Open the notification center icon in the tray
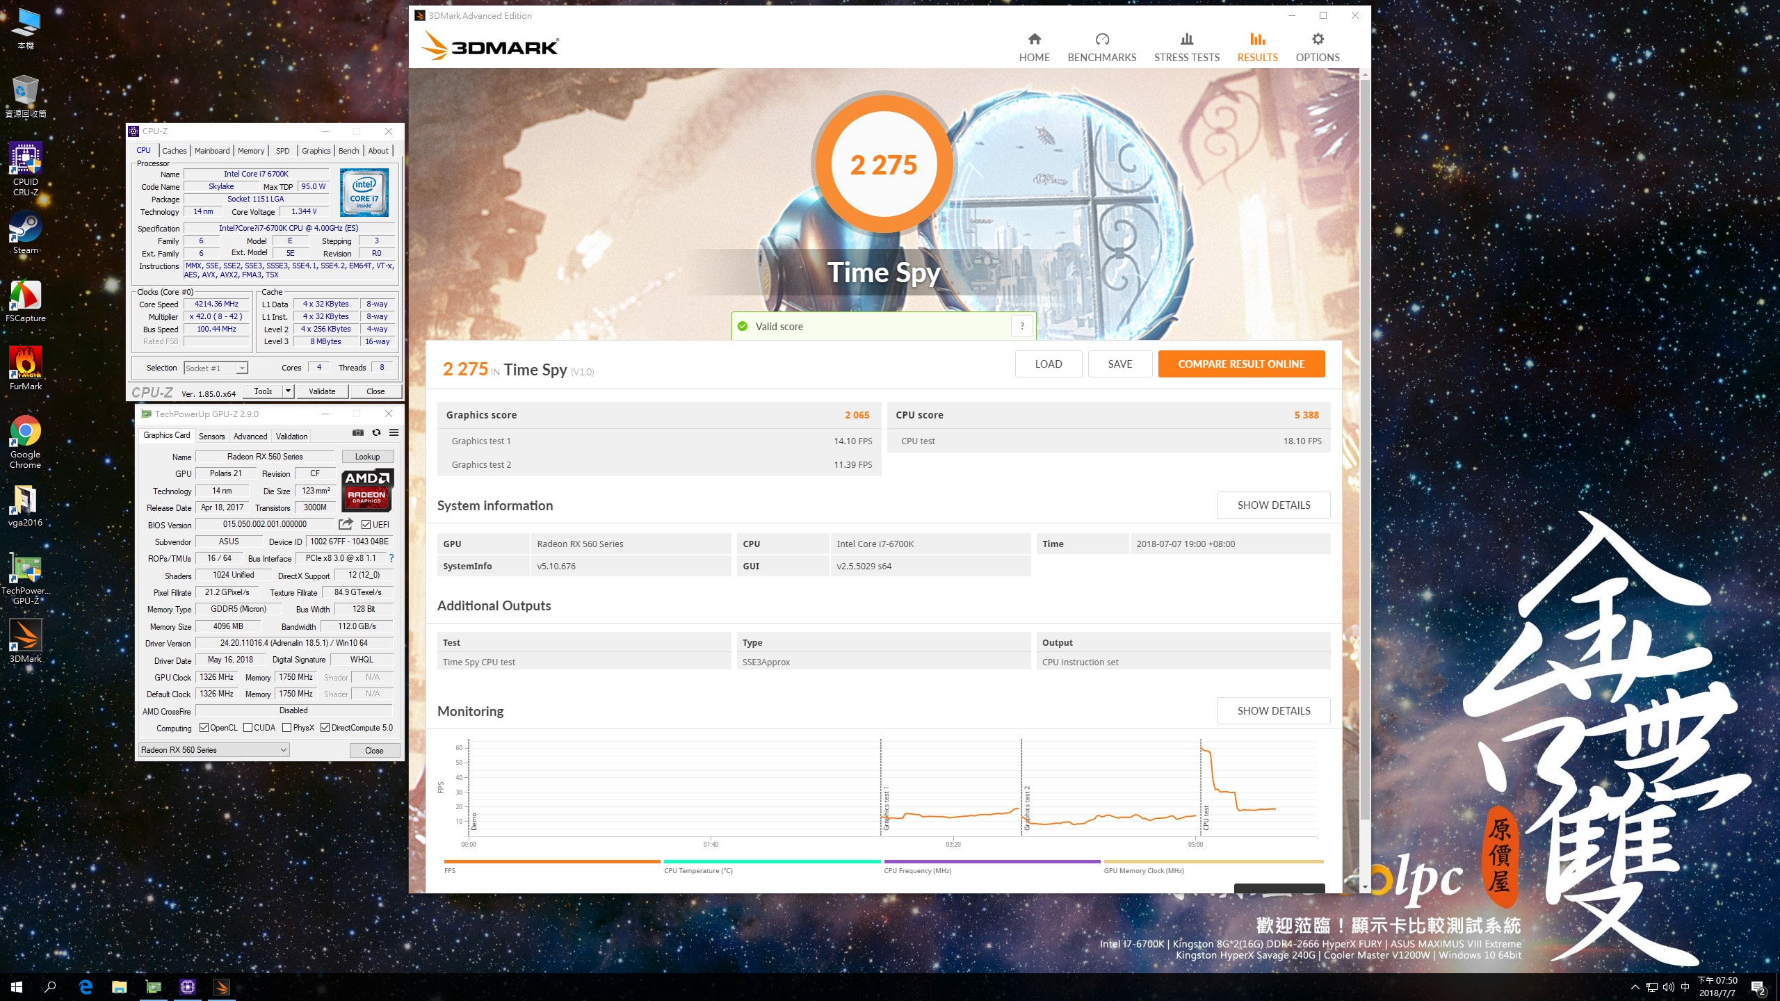The height and width of the screenshot is (1001, 1780). [1758, 987]
